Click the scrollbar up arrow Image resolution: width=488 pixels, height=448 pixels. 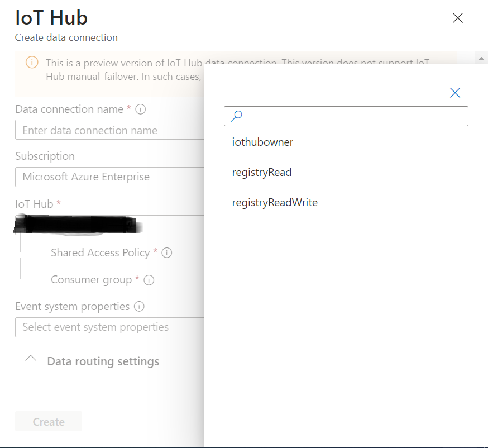481,59
